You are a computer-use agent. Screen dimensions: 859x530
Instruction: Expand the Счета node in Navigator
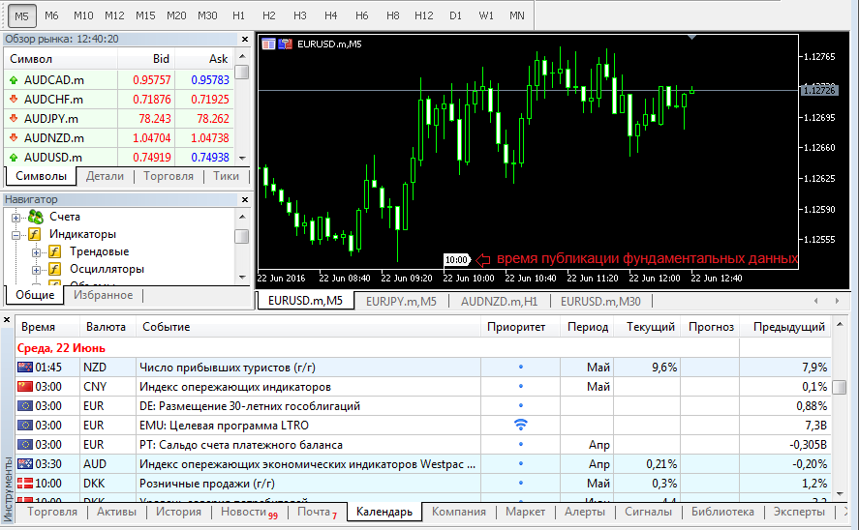[x=16, y=218]
